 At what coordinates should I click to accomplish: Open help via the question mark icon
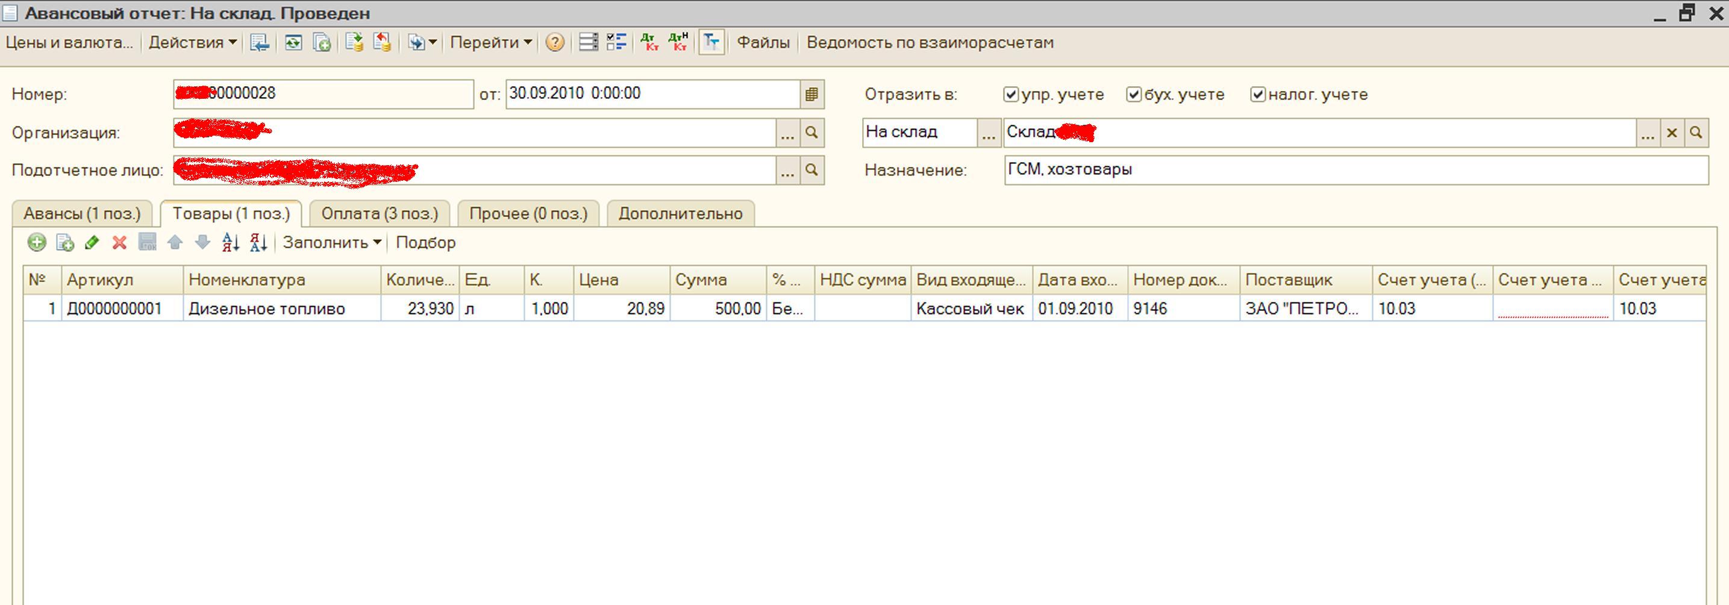(x=554, y=43)
